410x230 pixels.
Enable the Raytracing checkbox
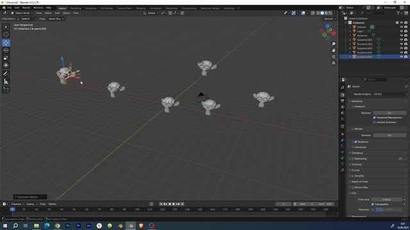tap(353, 158)
